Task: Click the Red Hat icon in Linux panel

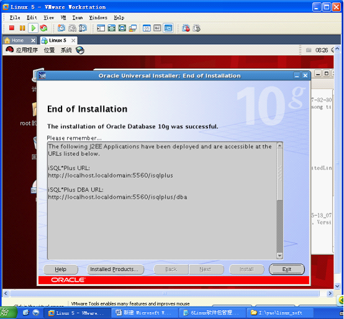Action: pyautogui.click(x=9, y=50)
